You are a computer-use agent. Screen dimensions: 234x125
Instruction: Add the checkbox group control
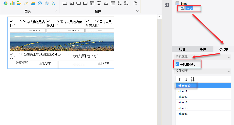coord(126,4)
